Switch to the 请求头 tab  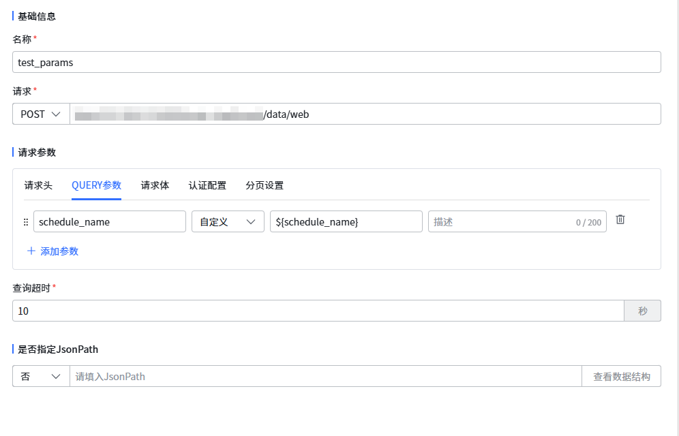pyautogui.click(x=38, y=185)
